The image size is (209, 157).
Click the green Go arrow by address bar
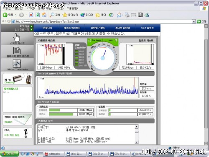pyautogui.click(x=199, y=21)
